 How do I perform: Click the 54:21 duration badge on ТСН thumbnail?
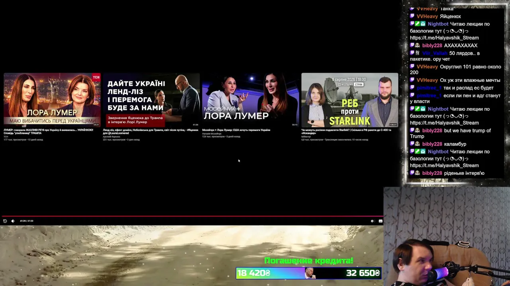click(96, 125)
